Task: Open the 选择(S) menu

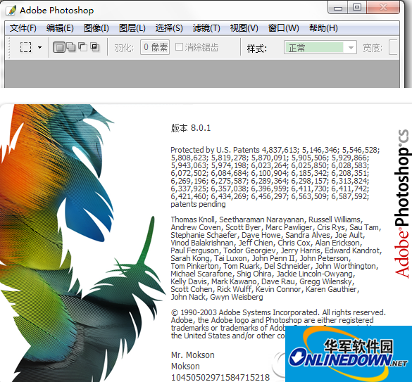Action: pyautogui.click(x=169, y=28)
